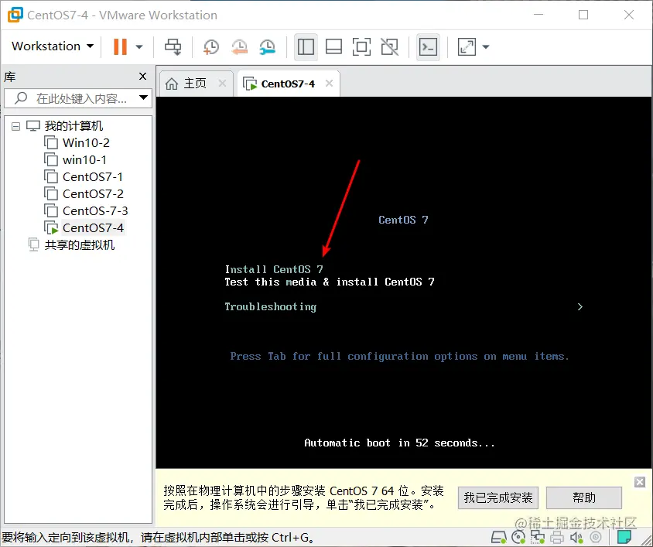Take a snapshot of this virtual machine

(211, 46)
